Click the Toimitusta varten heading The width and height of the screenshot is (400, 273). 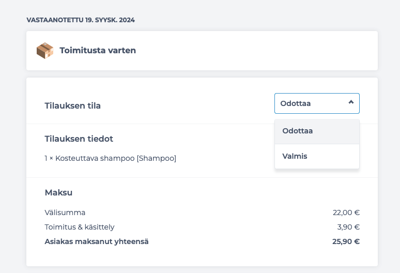pos(98,50)
